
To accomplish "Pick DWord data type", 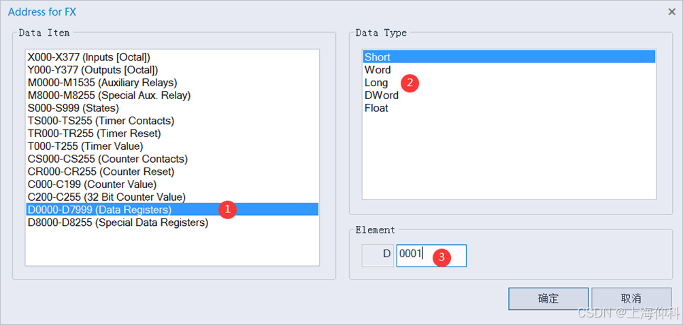I will tap(382, 95).
